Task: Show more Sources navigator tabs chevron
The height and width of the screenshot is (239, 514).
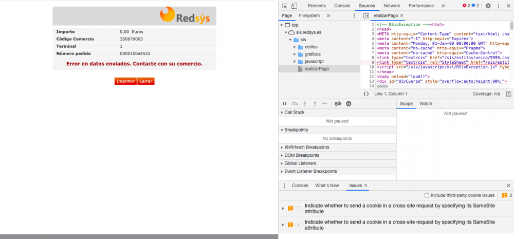Action: 328,15
